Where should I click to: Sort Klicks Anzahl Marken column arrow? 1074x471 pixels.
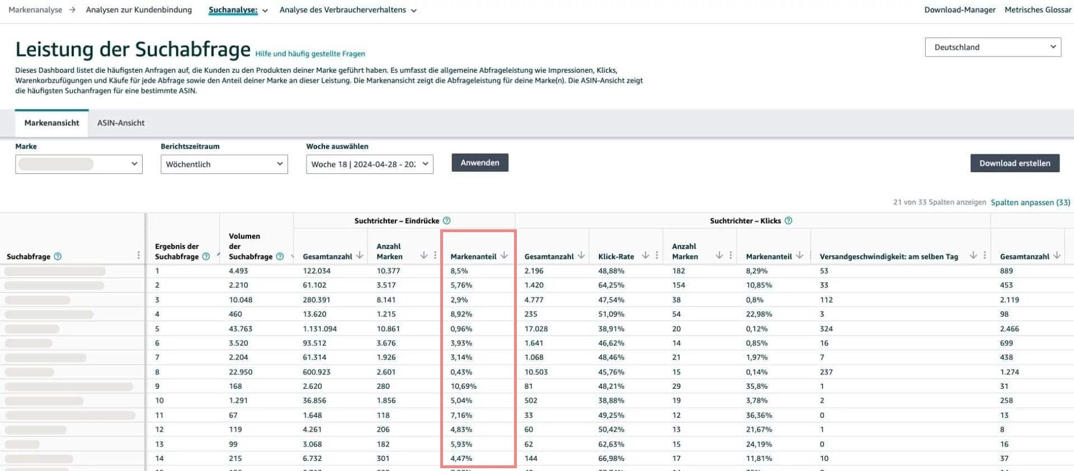click(719, 256)
